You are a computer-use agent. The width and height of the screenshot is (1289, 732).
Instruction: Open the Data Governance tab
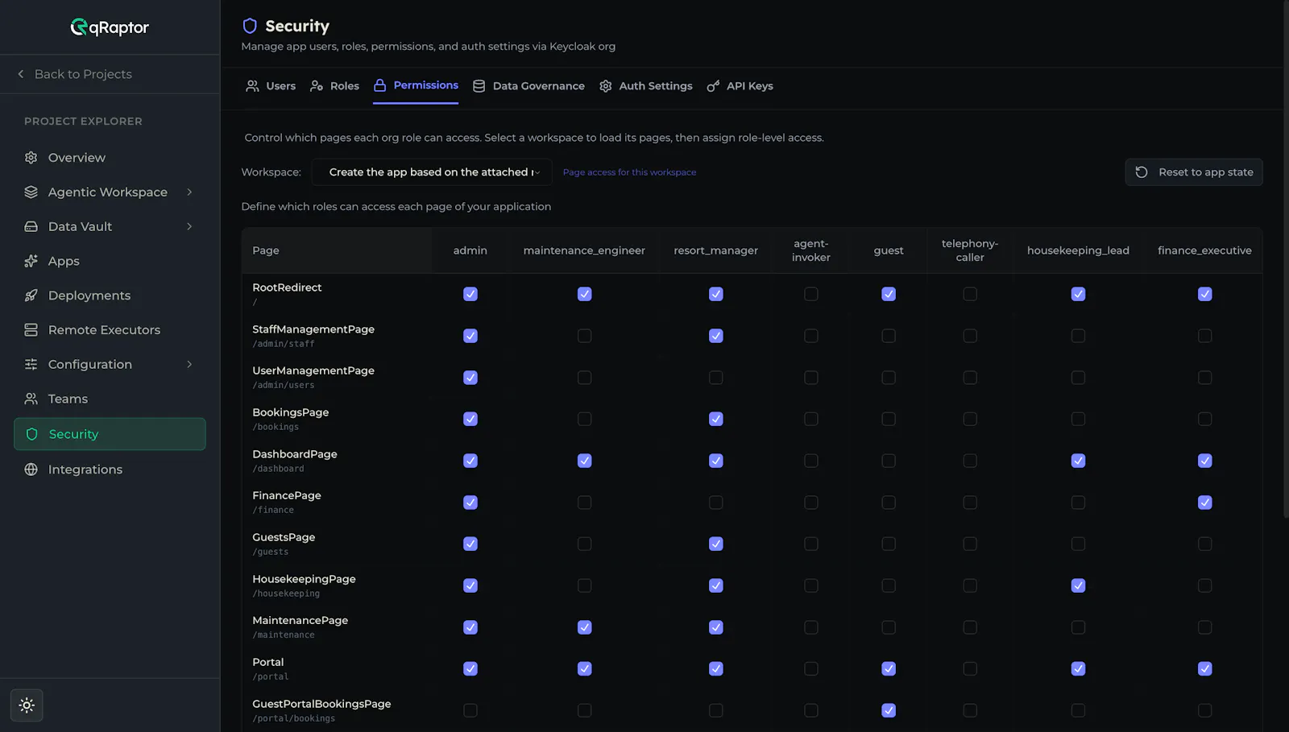(528, 86)
